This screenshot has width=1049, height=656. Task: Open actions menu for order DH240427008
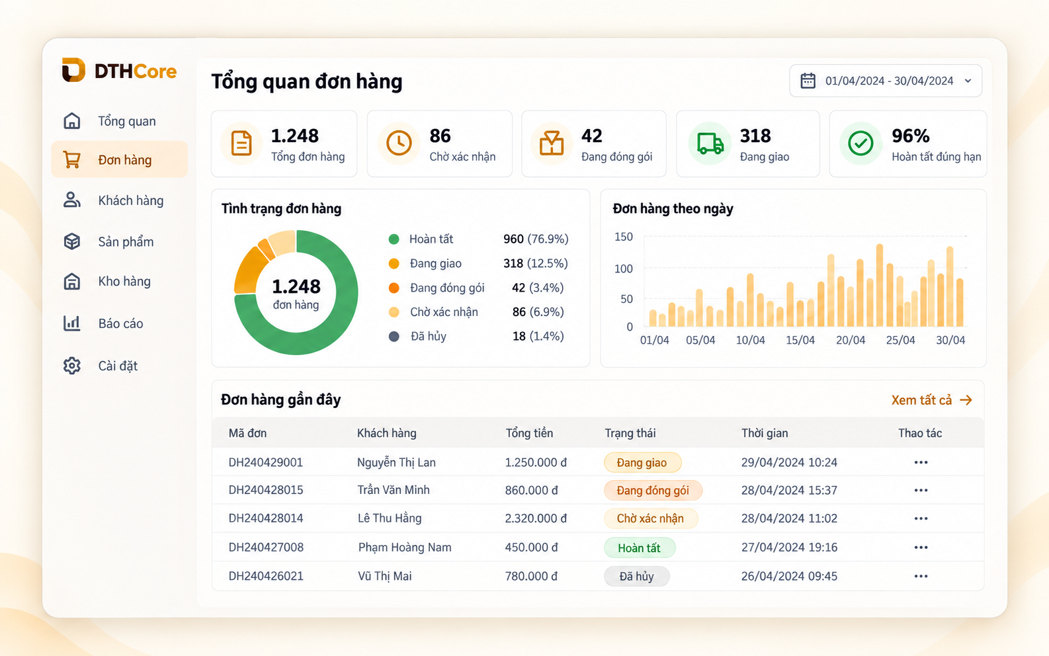coord(921,548)
